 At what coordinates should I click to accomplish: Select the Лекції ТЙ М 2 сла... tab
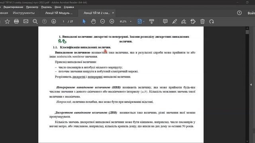[x=96, y=13]
